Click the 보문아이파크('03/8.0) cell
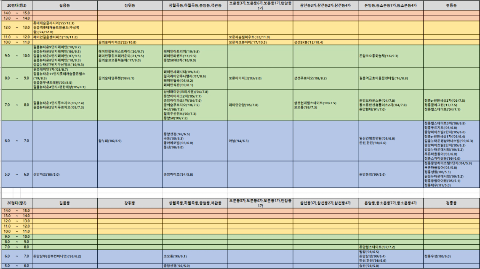480x269 pixels. (x=260, y=78)
